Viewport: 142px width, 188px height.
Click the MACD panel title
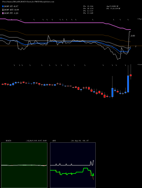tap(9, 140)
